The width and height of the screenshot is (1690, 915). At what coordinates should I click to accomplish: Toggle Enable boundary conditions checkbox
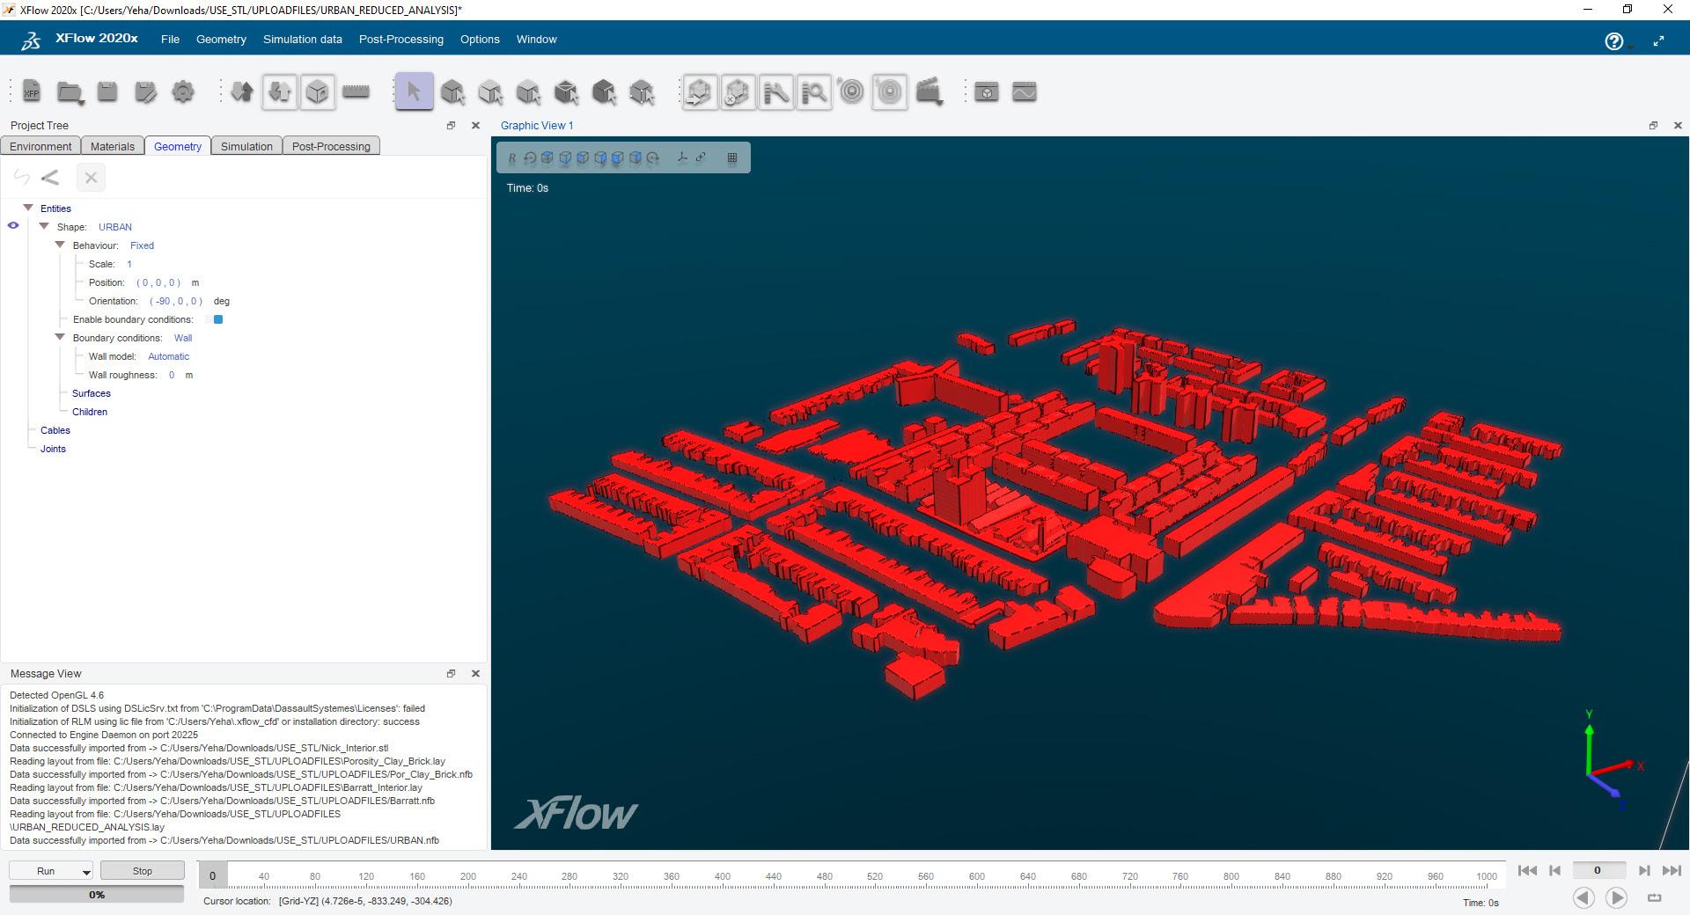[x=218, y=319]
